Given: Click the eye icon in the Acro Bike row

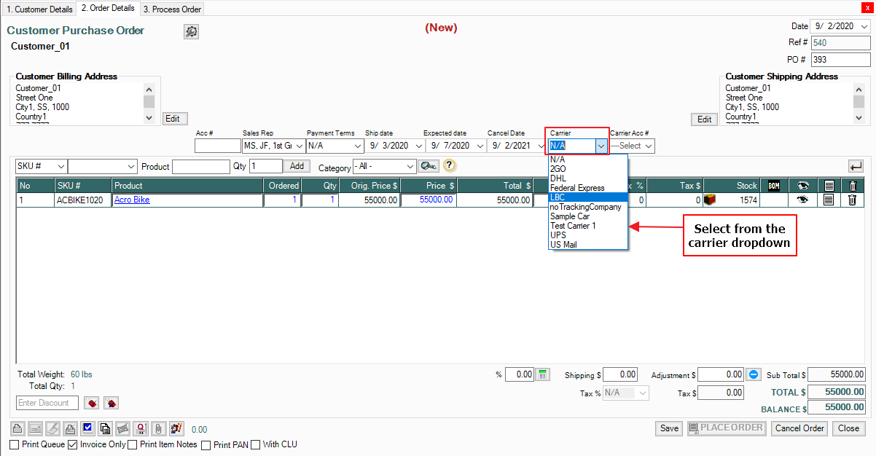Looking at the screenshot, I should [x=803, y=200].
